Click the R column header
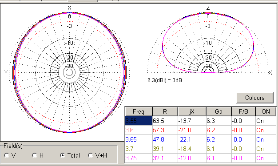 (x=165, y=111)
